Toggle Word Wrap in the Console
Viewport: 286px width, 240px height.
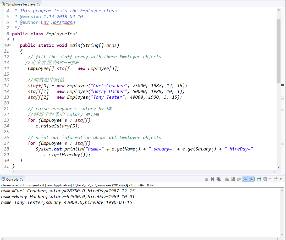pos(239,179)
